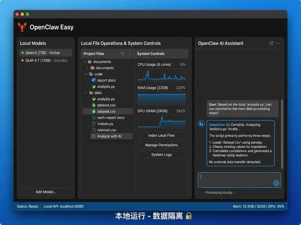Select the GLM-4.7 (130B) Standby model
This screenshot has width=301, height=225.
pos(46,60)
